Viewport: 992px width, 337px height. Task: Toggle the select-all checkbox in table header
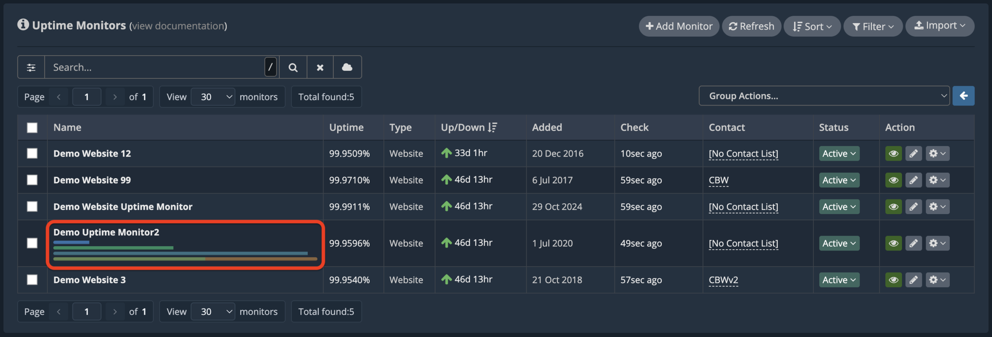point(32,128)
